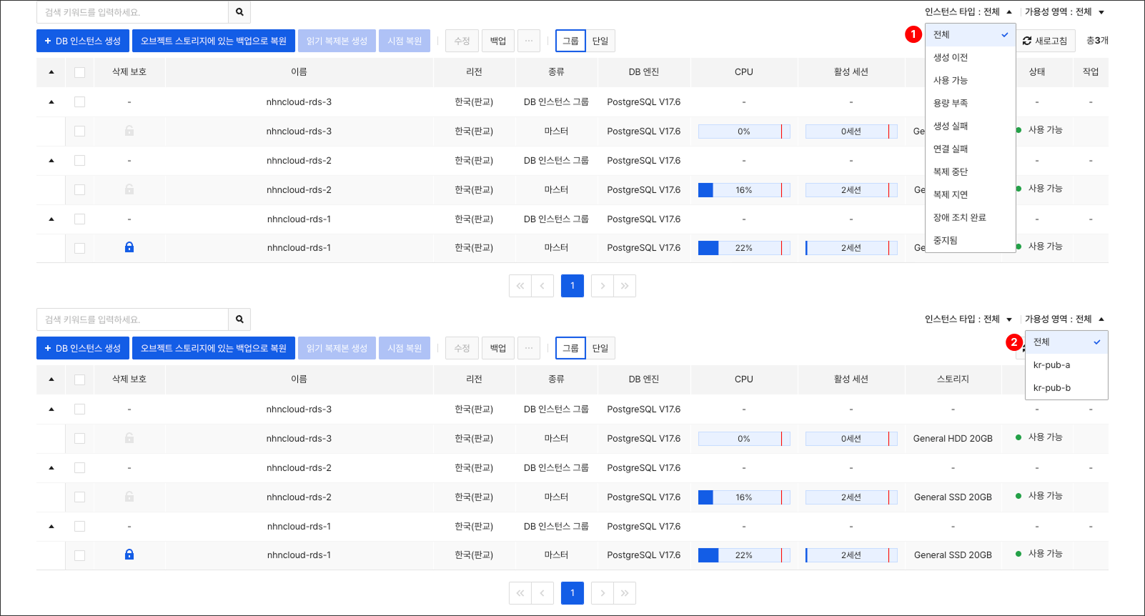Viewport: 1145px width, 616px height.
Task: Open the more actions (…) button in upper toolbar
Action: (x=529, y=41)
